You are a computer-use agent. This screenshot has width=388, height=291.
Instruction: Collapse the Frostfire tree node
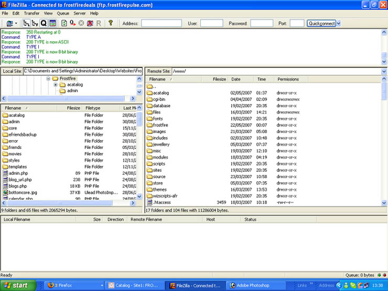48,79
